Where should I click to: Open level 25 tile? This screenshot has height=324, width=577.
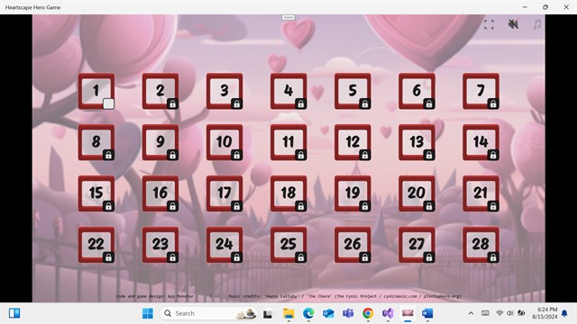[288, 245]
